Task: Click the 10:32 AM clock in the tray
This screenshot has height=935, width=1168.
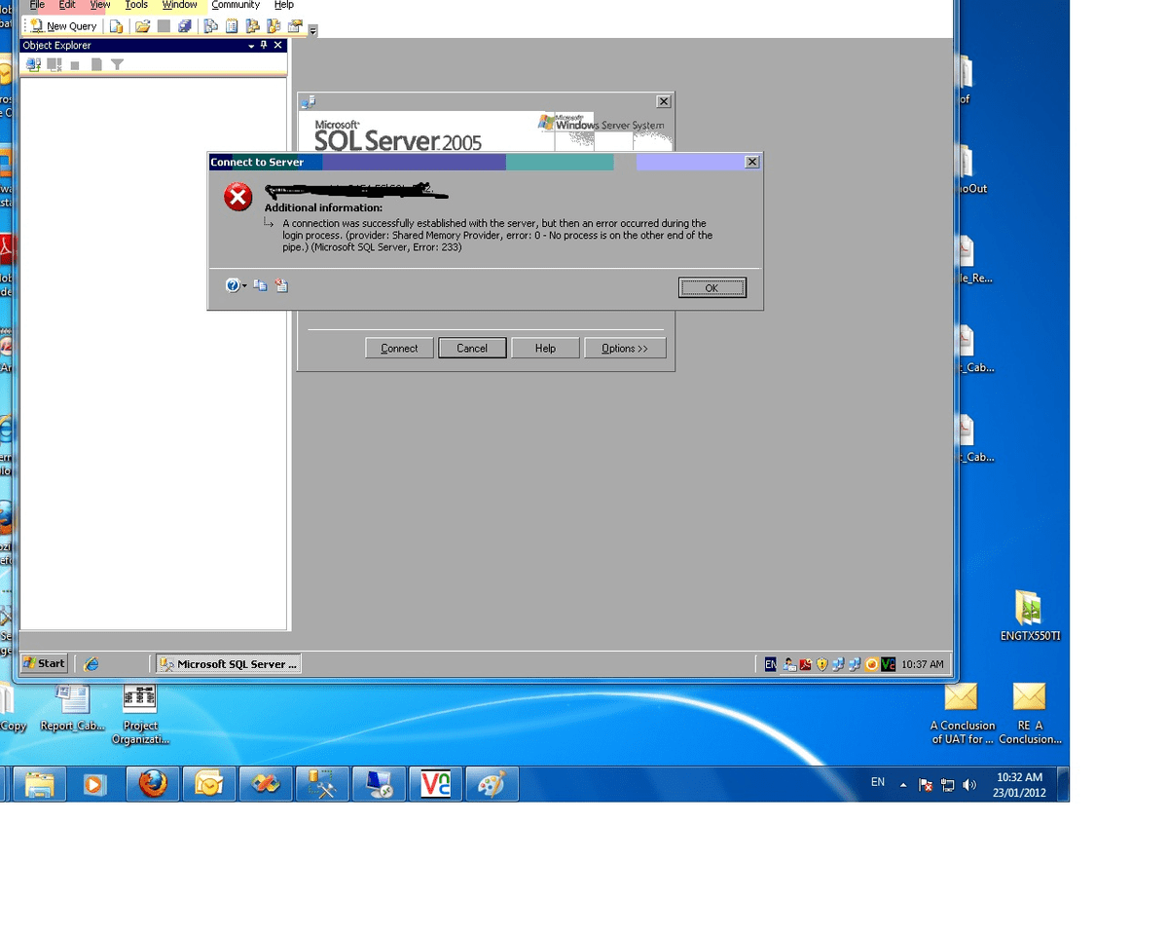Action: pyautogui.click(x=1019, y=777)
